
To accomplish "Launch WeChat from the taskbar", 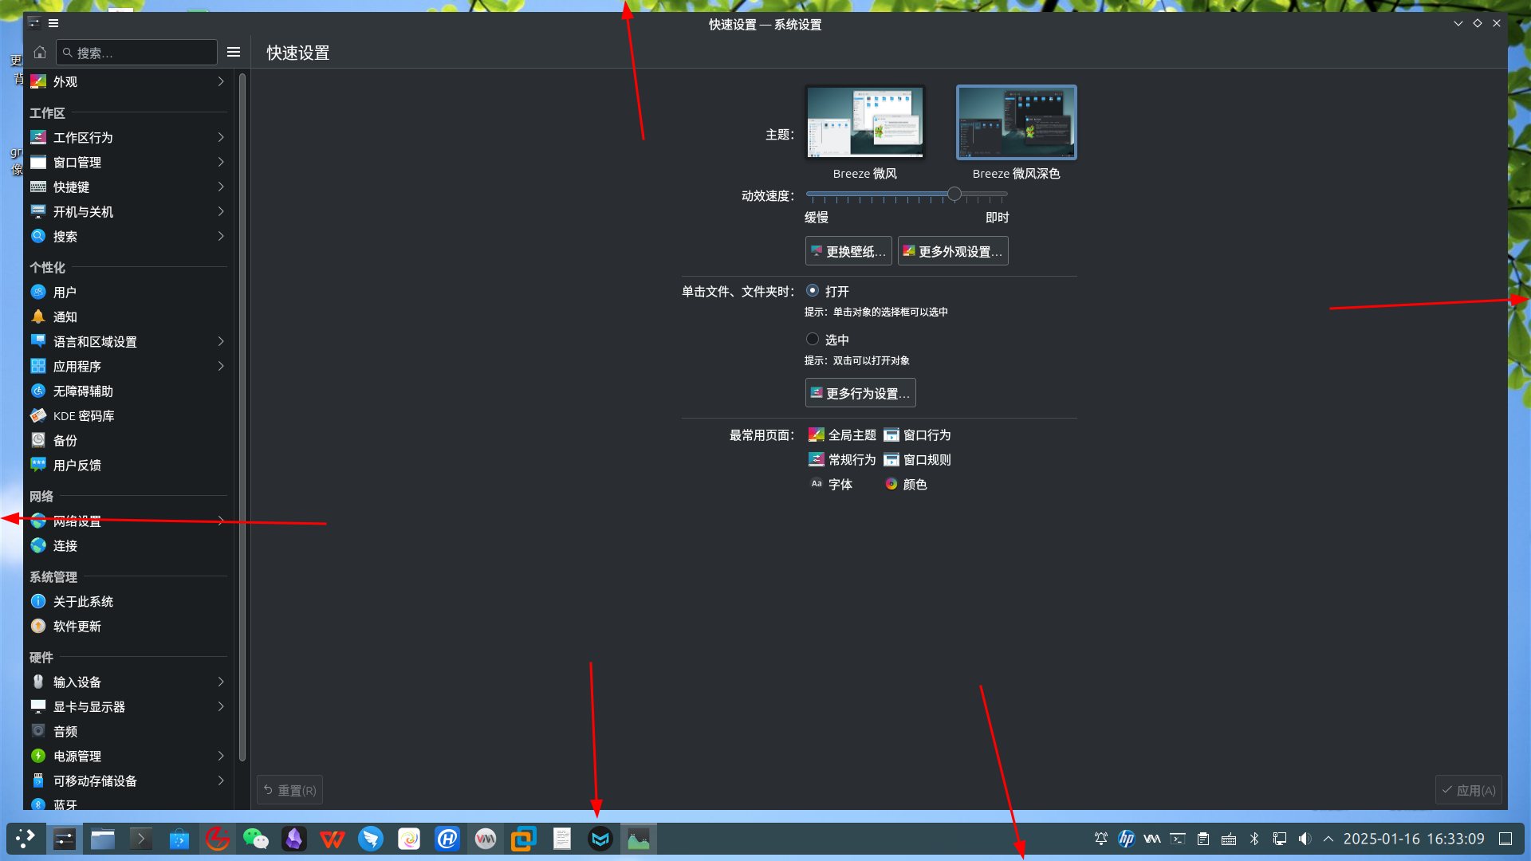I will [x=256, y=839].
